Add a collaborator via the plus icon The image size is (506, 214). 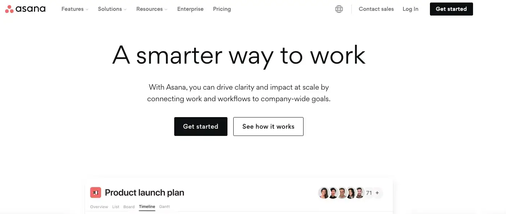pyautogui.click(x=377, y=193)
